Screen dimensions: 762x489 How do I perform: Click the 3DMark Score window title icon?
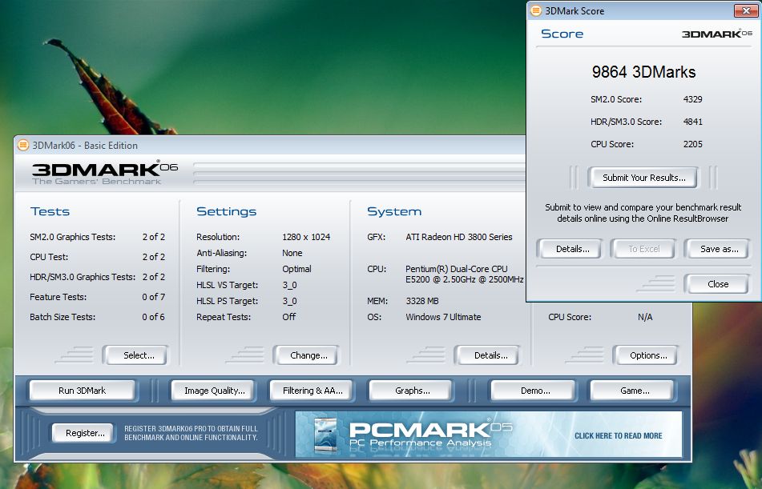(x=536, y=10)
